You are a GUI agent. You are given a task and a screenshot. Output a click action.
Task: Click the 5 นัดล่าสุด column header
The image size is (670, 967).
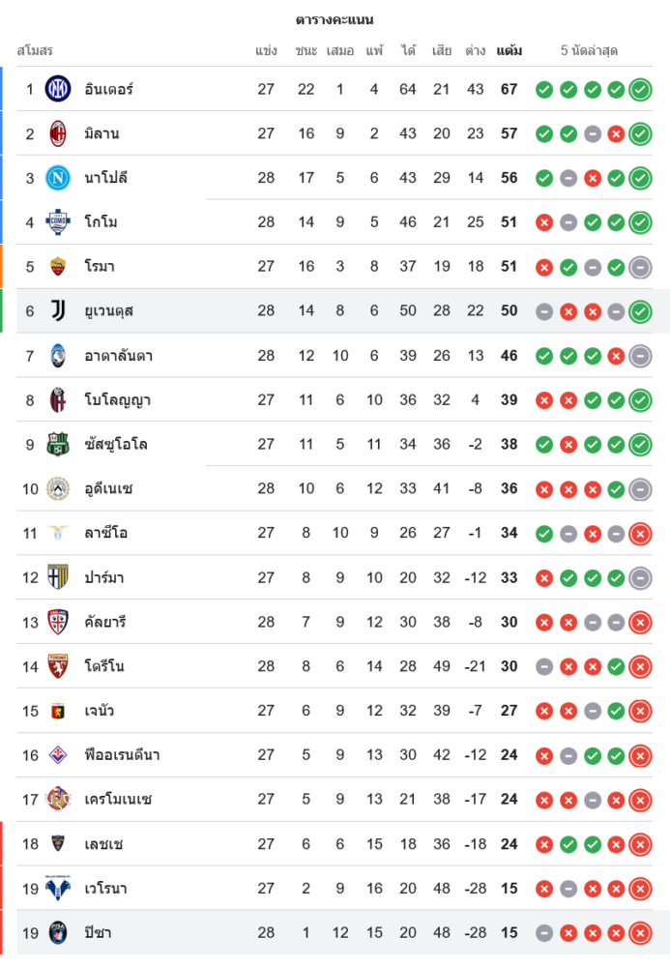[x=589, y=50]
